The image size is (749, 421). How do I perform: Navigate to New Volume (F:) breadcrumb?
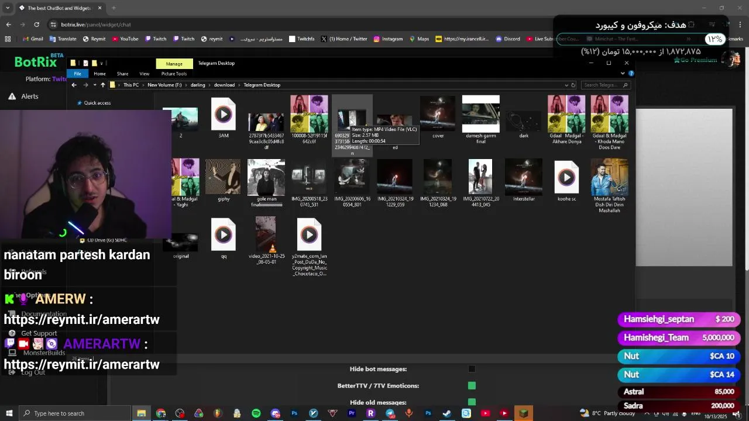pyautogui.click(x=164, y=85)
